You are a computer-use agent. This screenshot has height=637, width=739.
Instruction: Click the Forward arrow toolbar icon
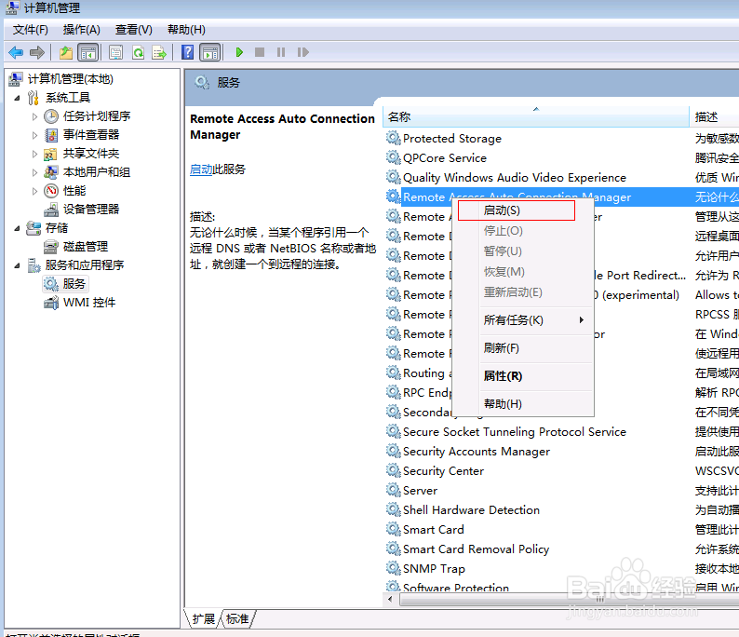click(37, 52)
